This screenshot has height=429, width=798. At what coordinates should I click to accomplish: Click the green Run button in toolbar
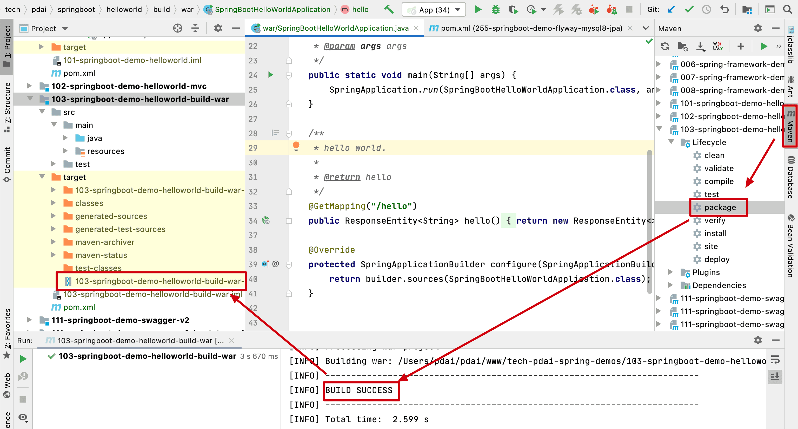478,9
